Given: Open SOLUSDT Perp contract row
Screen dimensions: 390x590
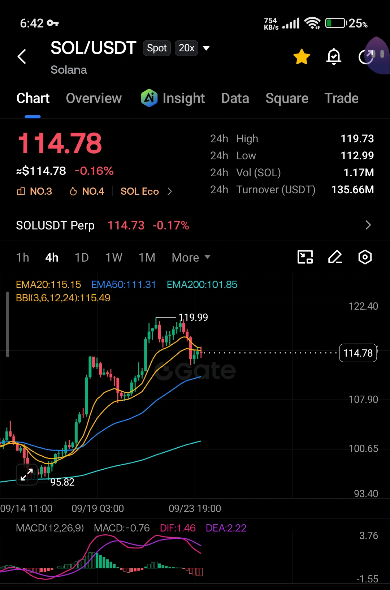Looking at the screenshot, I should [x=195, y=225].
